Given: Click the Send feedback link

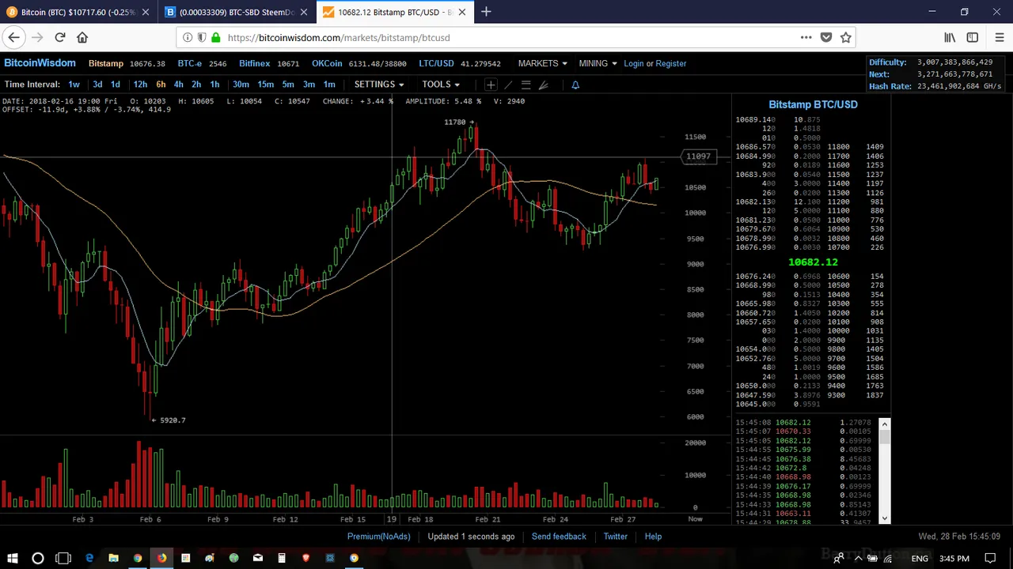Looking at the screenshot, I should click(559, 537).
